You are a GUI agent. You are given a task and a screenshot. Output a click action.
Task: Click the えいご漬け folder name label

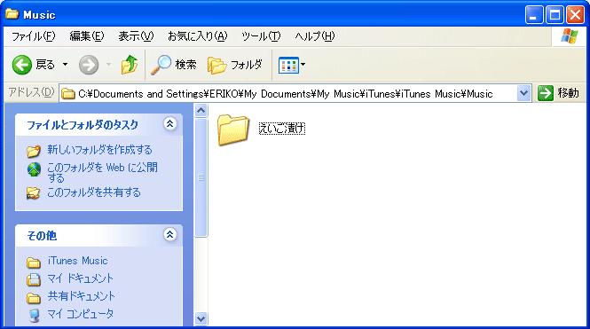click(x=282, y=129)
